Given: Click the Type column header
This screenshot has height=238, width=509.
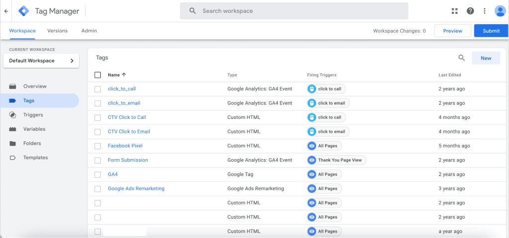Looking at the screenshot, I should [232, 75].
